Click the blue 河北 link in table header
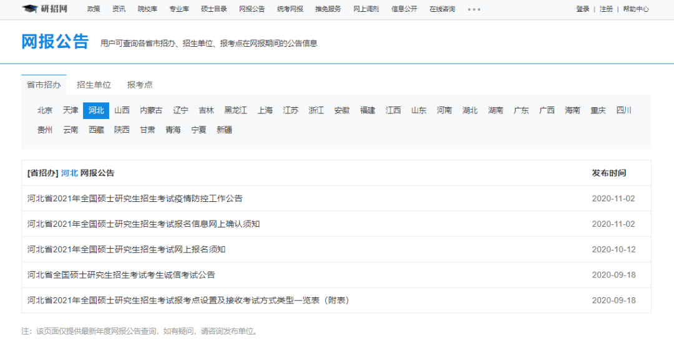674x344 pixels. click(x=69, y=173)
